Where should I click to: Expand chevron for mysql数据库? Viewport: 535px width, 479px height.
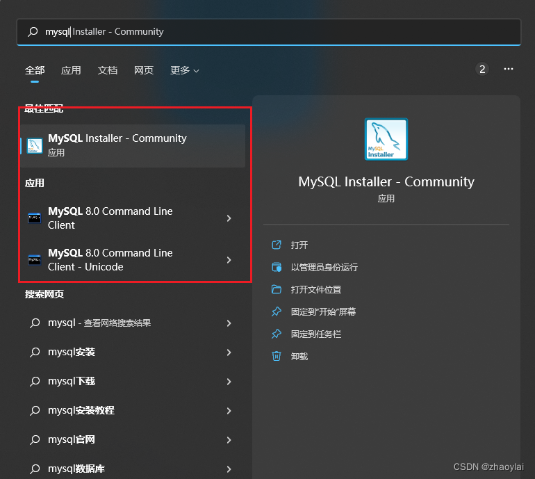229,469
